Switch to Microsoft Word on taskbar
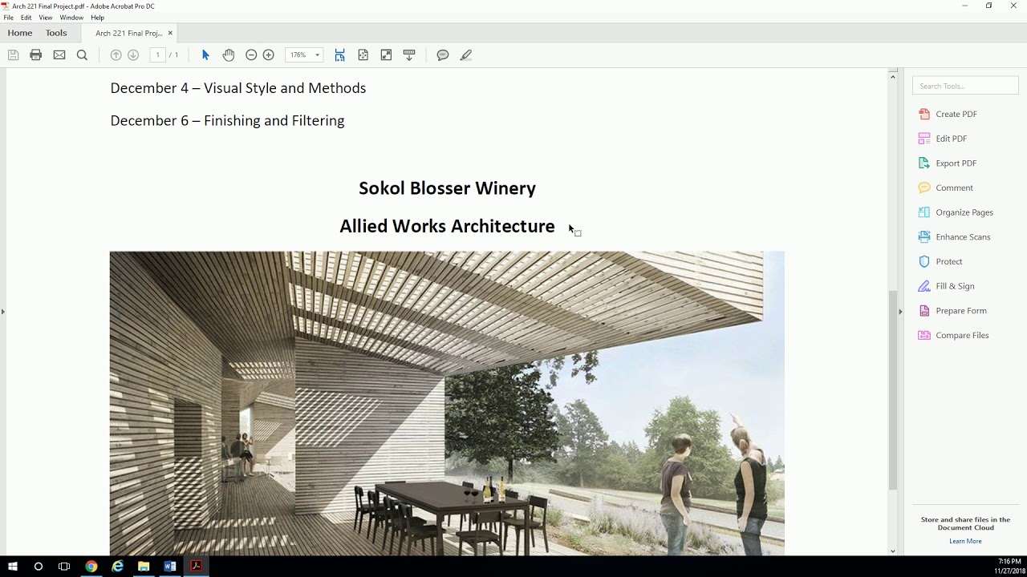The image size is (1027, 577). pyautogui.click(x=170, y=567)
